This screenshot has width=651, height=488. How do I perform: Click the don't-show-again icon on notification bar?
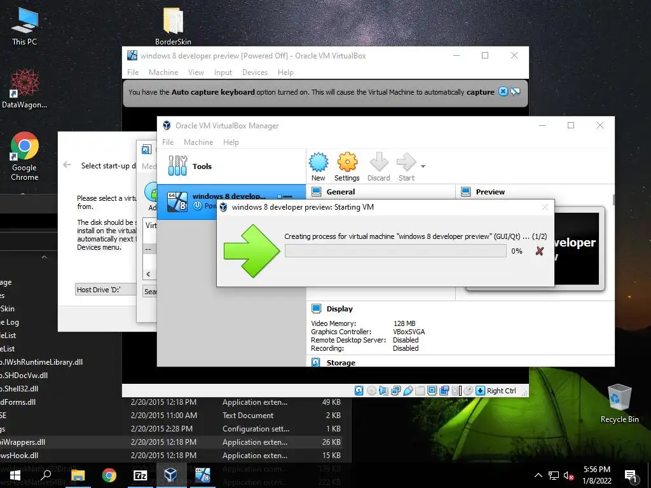(516, 91)
